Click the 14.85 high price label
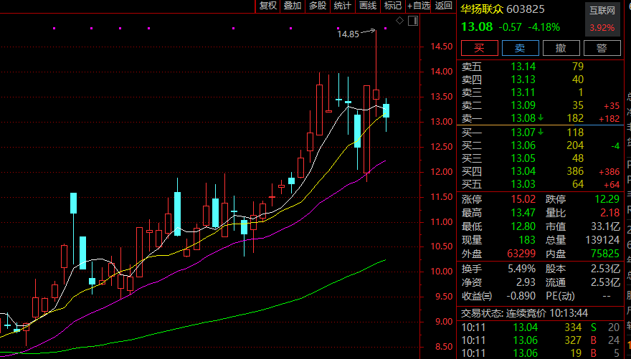 tap(348, 34)
